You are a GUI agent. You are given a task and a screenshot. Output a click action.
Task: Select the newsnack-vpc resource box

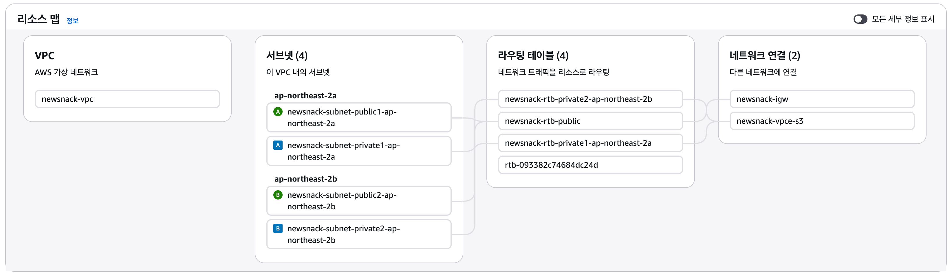coord(127,99)
